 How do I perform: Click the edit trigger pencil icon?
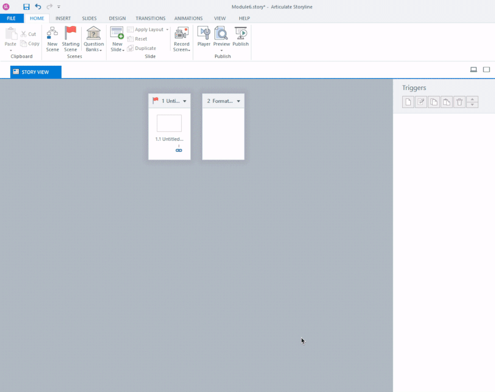click(421, 102)
